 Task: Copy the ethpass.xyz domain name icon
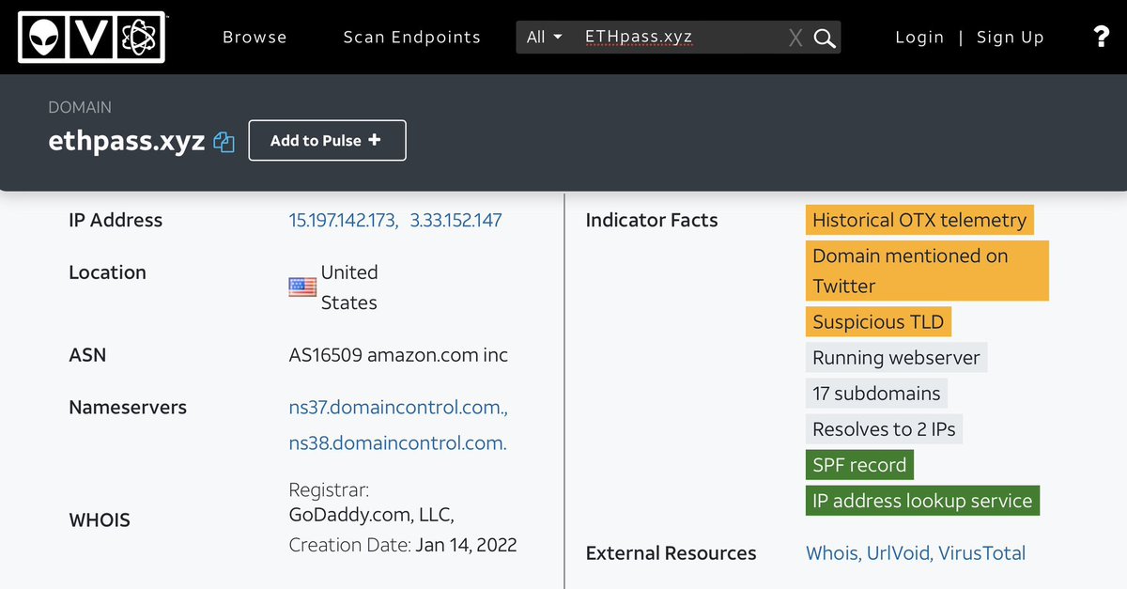point(224,142)
